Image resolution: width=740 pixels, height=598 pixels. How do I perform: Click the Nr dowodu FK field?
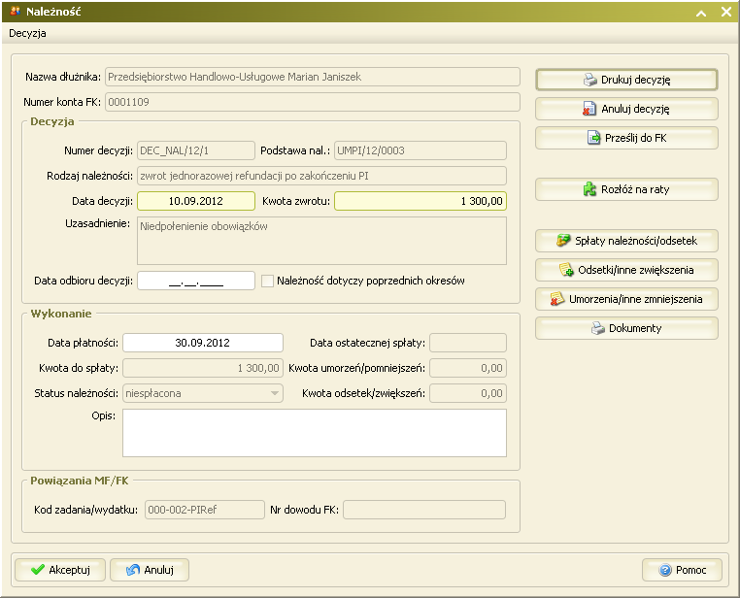[x=424, y=510]
